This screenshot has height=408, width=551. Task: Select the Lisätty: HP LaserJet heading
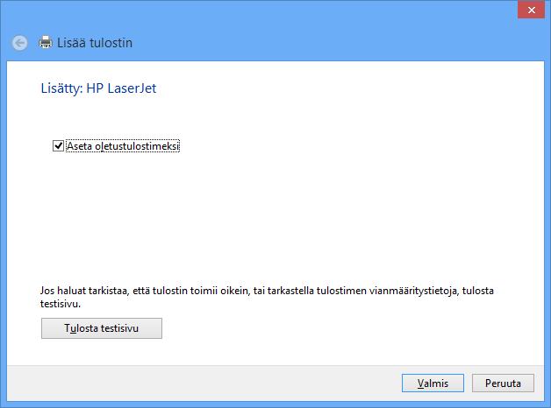[98, 88]
